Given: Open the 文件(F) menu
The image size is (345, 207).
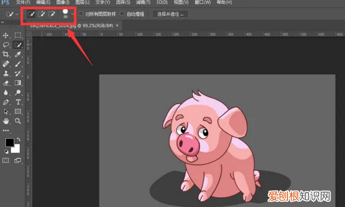Looking at the screenshot, I should point(23,2).
